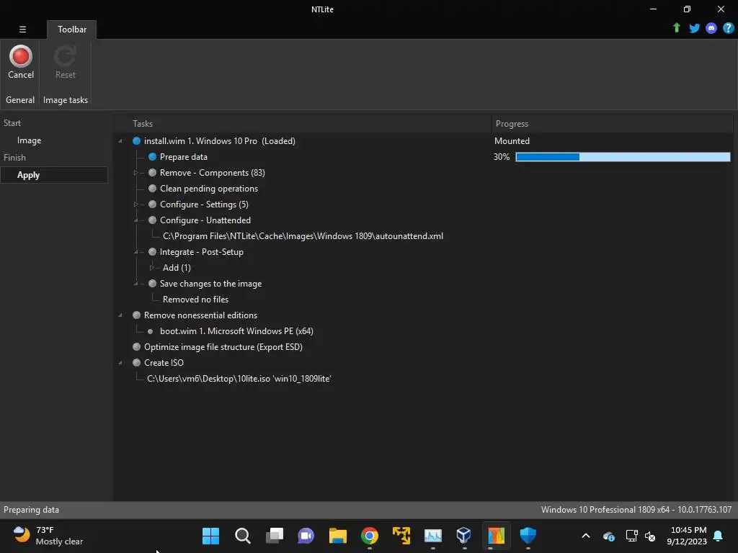738x553 pixels.
Task: Click the Configure - Settings status dot
Action: click(x=152, y=204)
